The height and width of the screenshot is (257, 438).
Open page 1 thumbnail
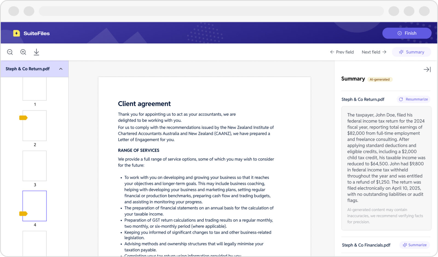pyautogui.click(x=34, y=89)
